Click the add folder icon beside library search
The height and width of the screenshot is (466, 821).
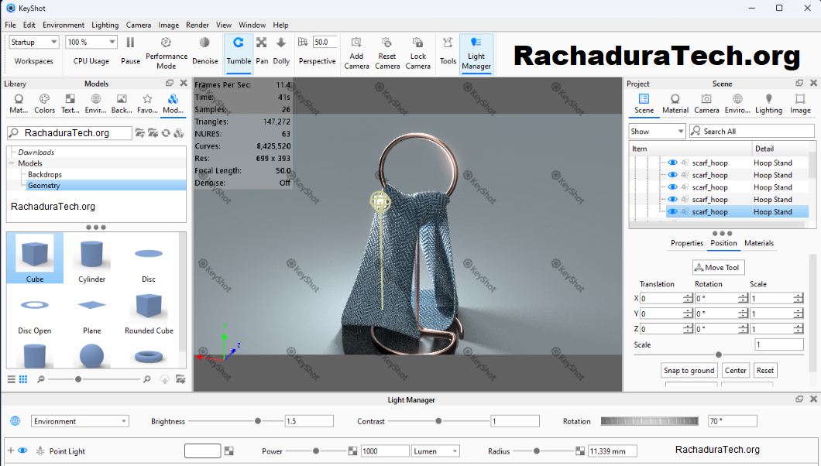point(139,133)
